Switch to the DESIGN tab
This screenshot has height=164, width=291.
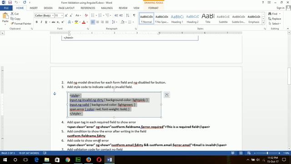point(48,8)
